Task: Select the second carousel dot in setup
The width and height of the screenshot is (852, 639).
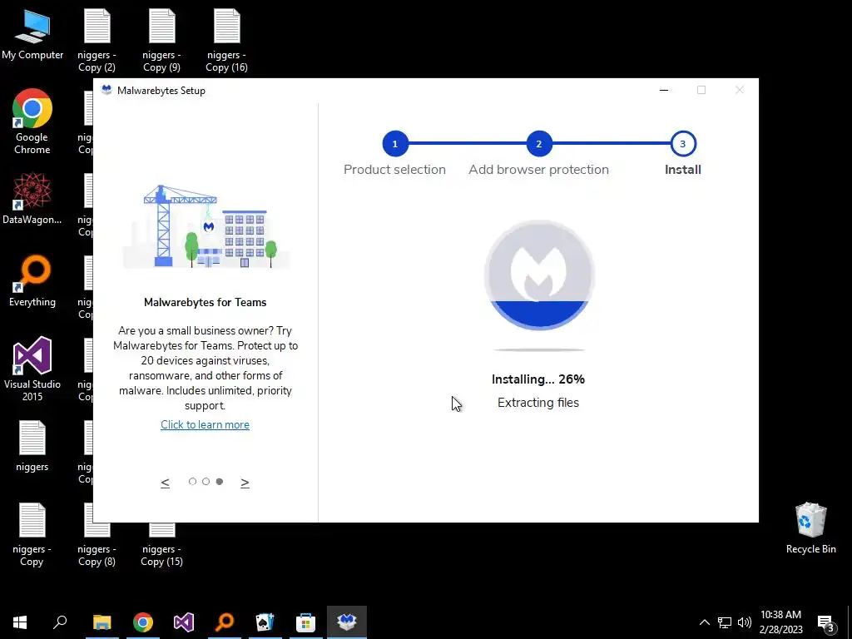Action: pos(206,482)
